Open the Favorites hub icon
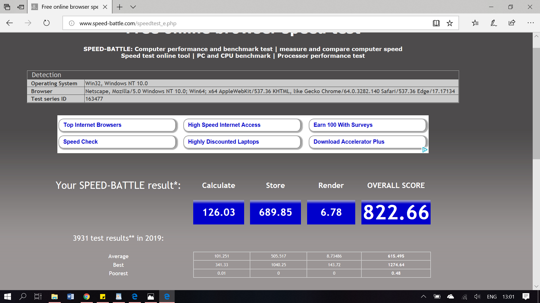The width and height of the screenshot is (540, 303). click(x=475, y=23)
